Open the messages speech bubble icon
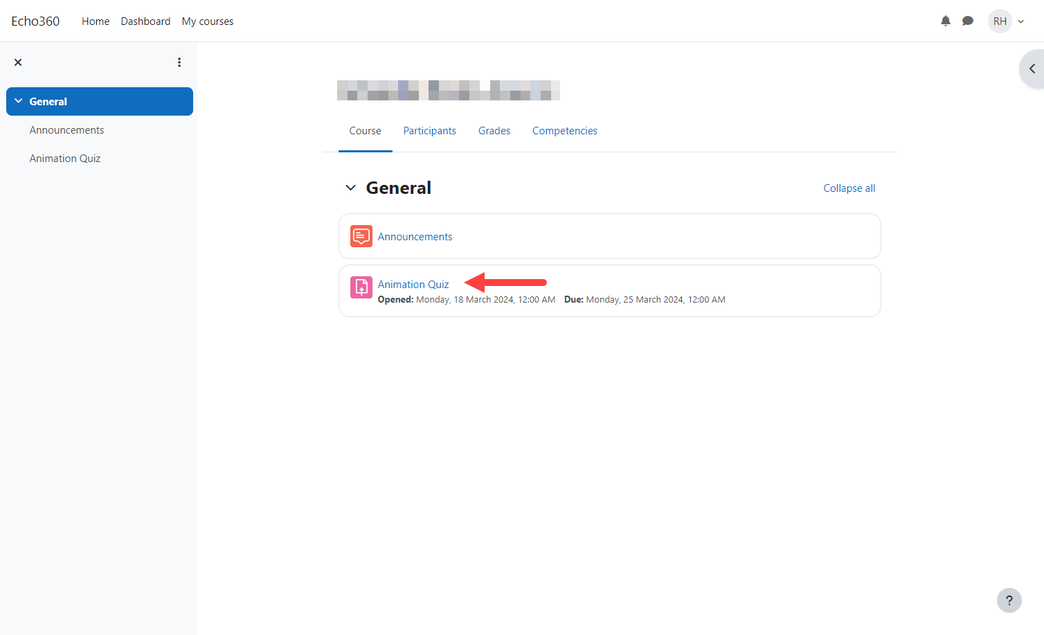Image resolution: width=1044 pixels, height=635 pixels. pos(968,21)
